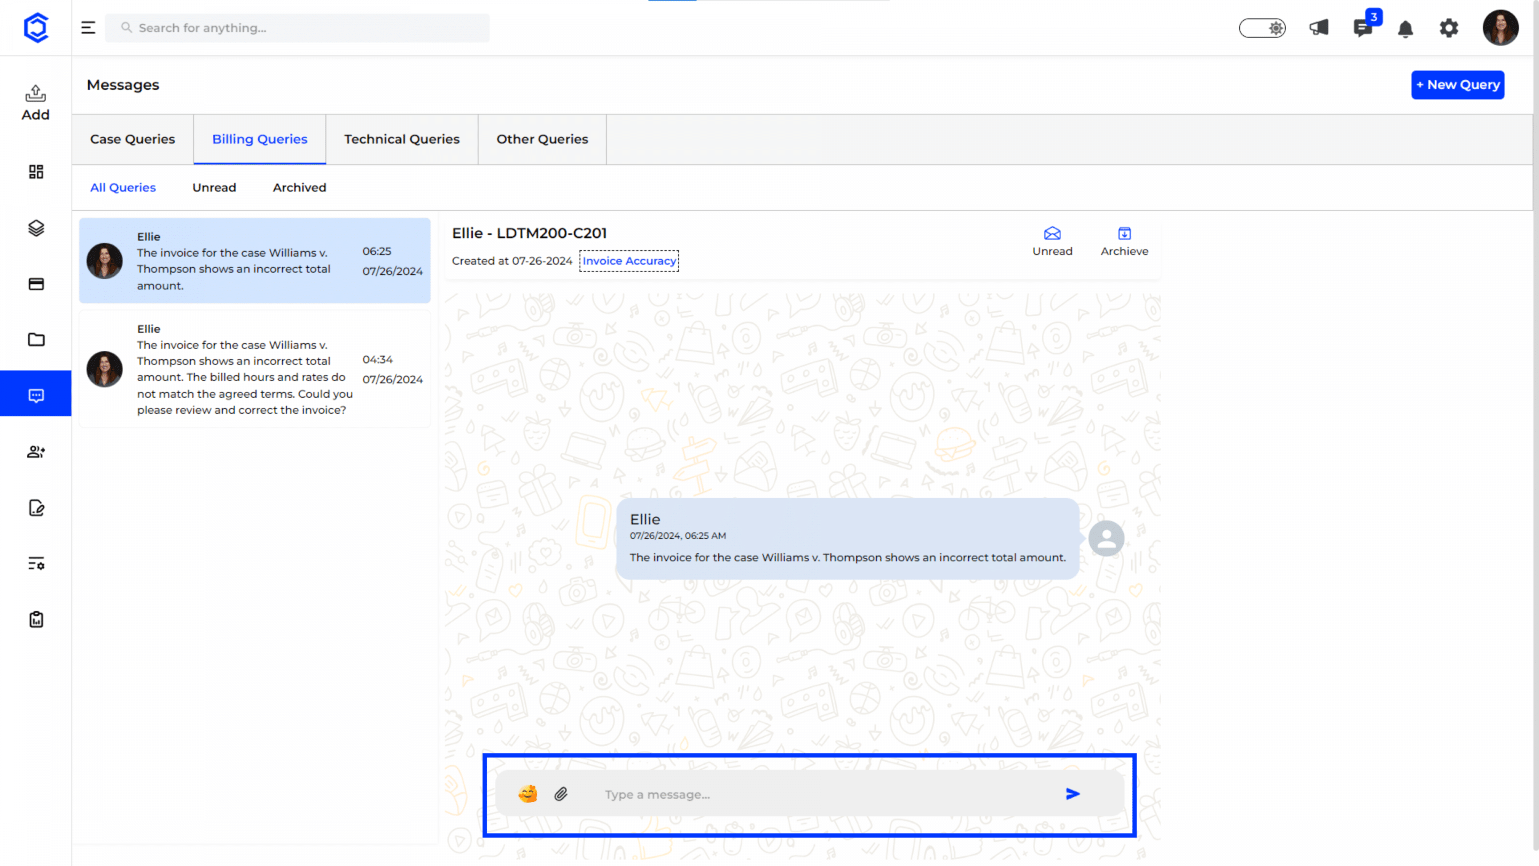The image size is (1539, 866).
Task: Open settings gear icon in header
Action: tap(1448, 28)
